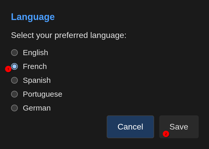Click the blue Language heading
The image size is (209, 149).
tap(33, 17)
